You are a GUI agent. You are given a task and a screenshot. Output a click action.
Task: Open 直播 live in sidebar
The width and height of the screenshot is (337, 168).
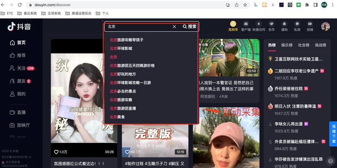pos(18,112)
